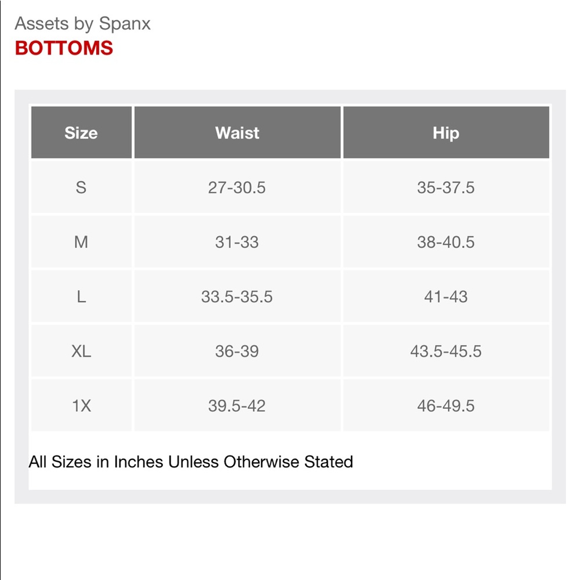Click hip value 43.5-45.5
The height and width of the screenshot is (580, 580).
(446, 351)
